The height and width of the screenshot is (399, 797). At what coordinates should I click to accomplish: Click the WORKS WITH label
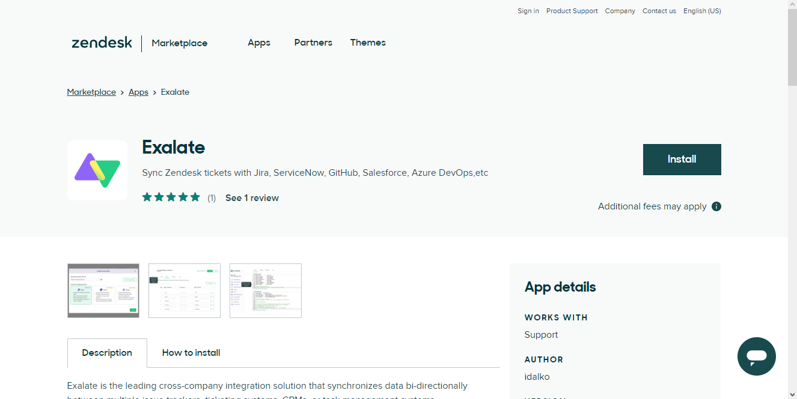556,317
